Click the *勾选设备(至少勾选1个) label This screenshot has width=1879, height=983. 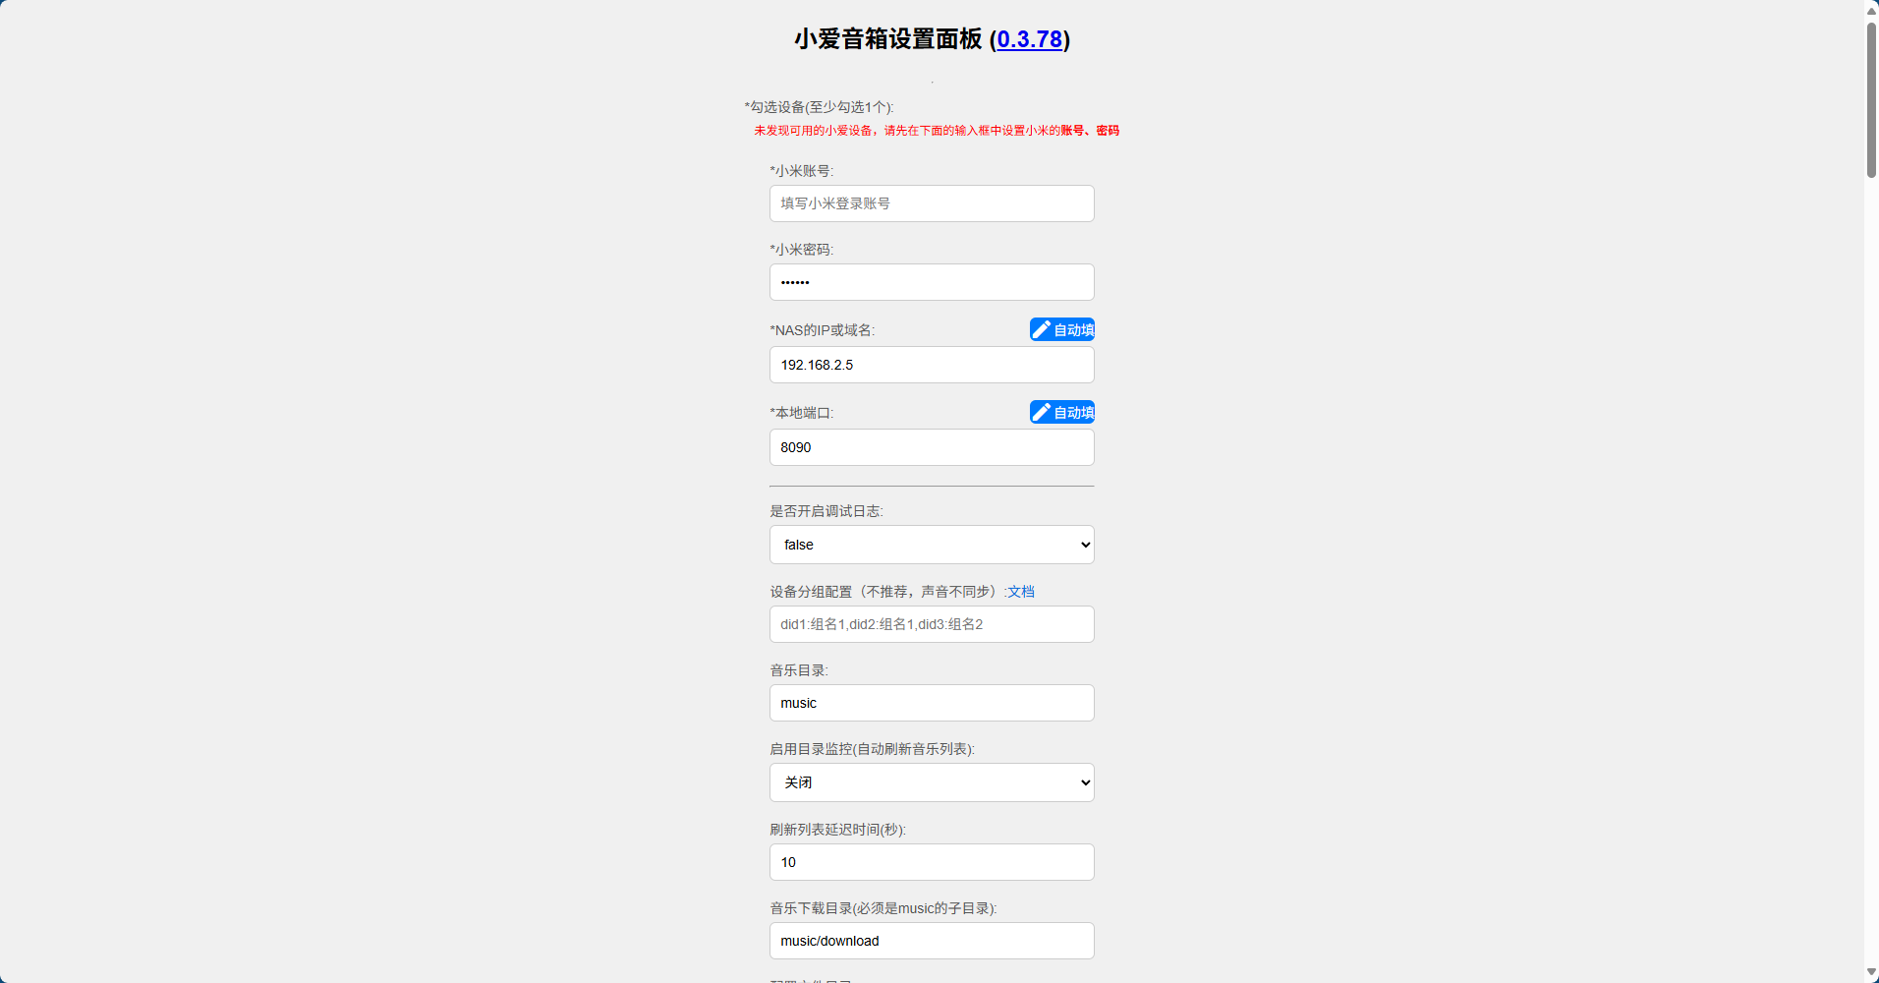point(819,107)
